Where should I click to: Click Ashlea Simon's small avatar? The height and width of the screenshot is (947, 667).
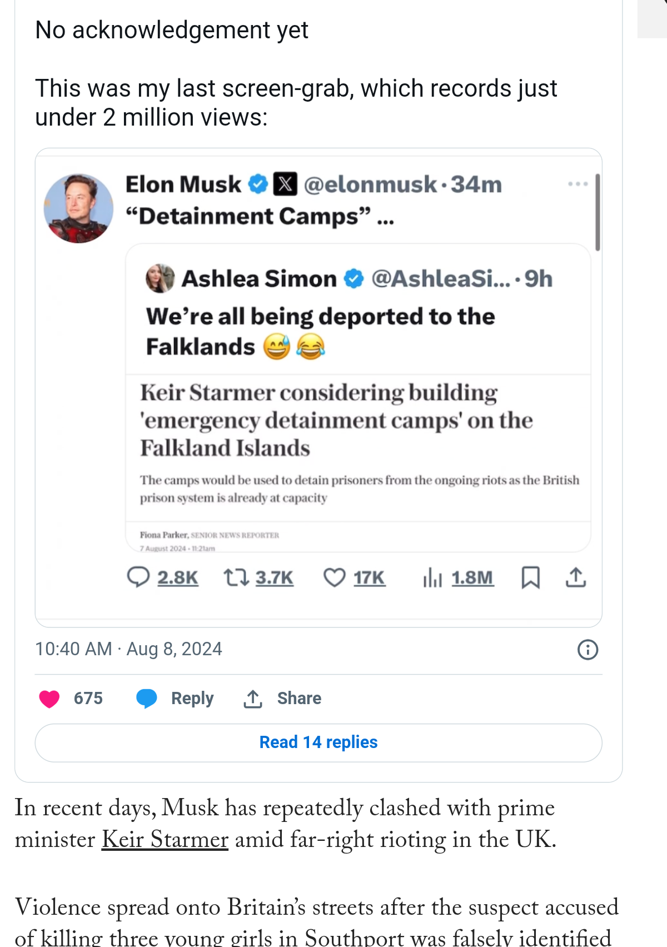pyautogui.click(x=160, y=278)
